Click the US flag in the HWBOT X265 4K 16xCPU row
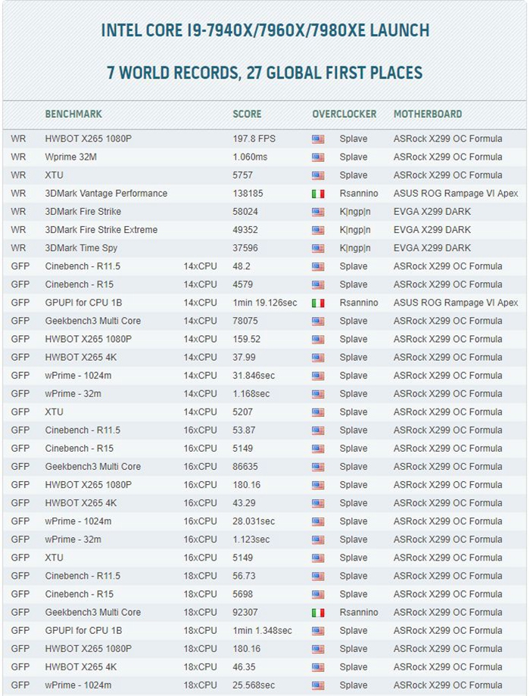This screenshot has height=696, width=530. coord(318,503)
